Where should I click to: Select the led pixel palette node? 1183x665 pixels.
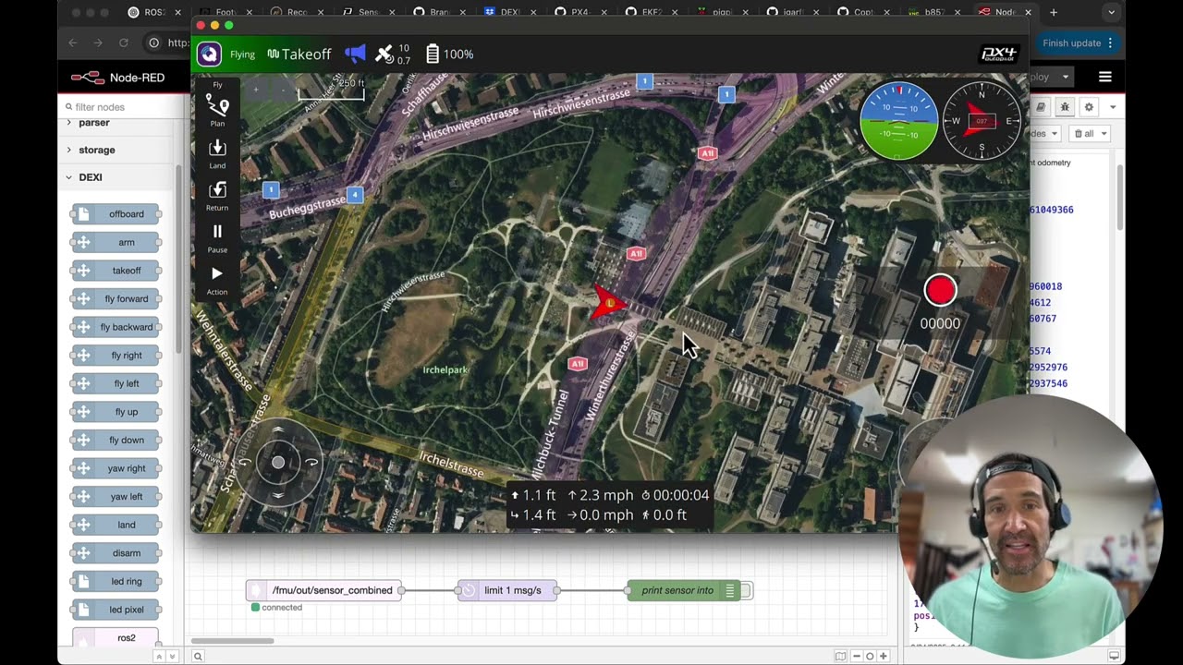pyautogui.click(x=116, y=610)
